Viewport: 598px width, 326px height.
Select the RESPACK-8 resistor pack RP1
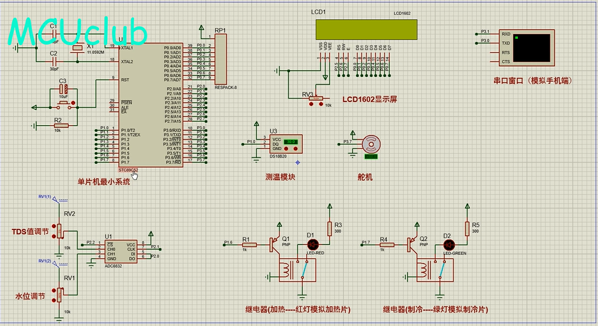click(x=220, y=59)
